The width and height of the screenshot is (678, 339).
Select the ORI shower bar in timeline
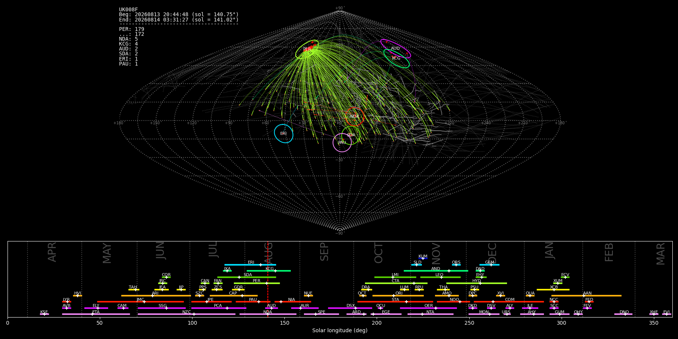coord(398,296)
